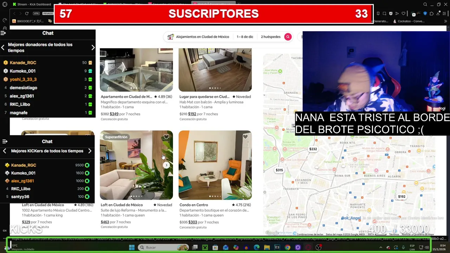Select magnafe in donors list
The image size is (450, 253).
point(19,113)
